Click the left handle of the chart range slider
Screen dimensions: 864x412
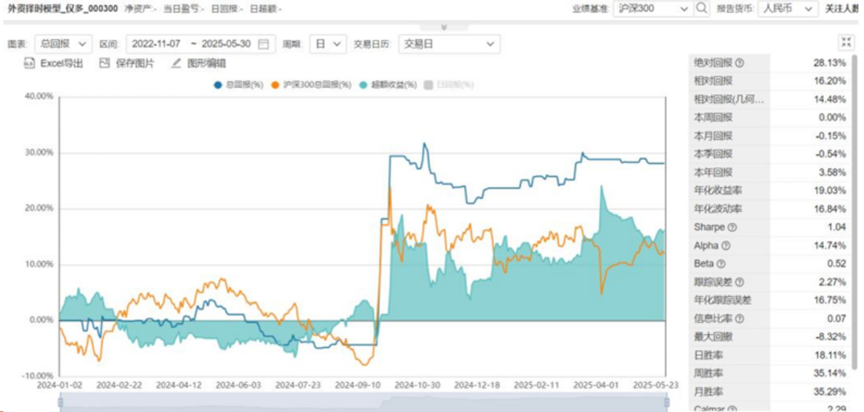point(61,402)
